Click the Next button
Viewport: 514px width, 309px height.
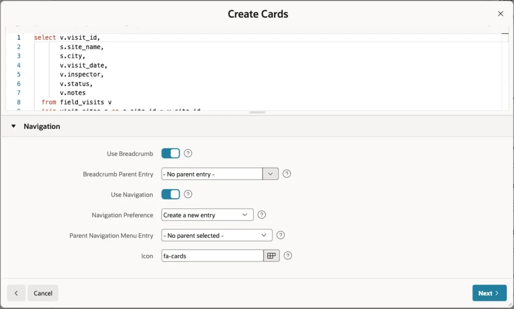click(489, 293)
